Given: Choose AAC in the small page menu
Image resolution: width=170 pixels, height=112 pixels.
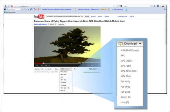Looking at the screenshot, I should (66, 77).
